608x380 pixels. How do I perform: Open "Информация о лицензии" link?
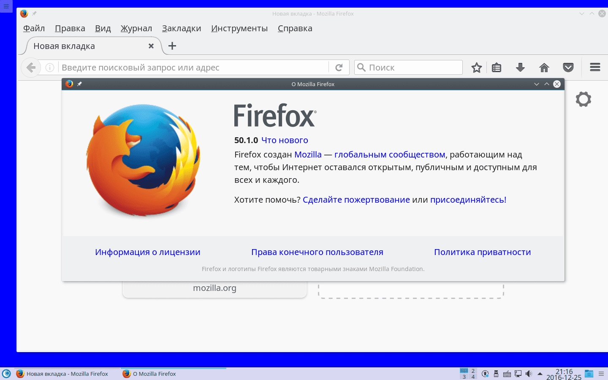tap(148, 252)
